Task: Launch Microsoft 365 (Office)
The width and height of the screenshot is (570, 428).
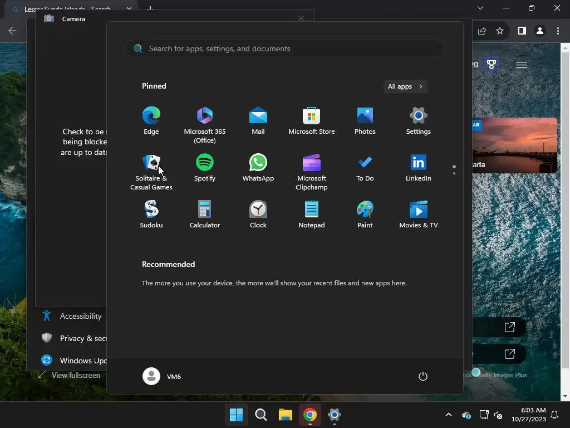Action: tap(205, 125)
